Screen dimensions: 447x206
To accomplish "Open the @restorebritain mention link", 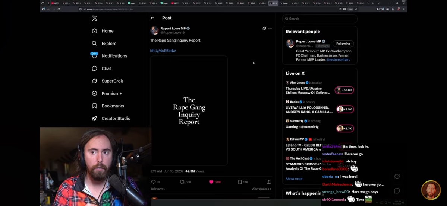I will coord(338,60).
